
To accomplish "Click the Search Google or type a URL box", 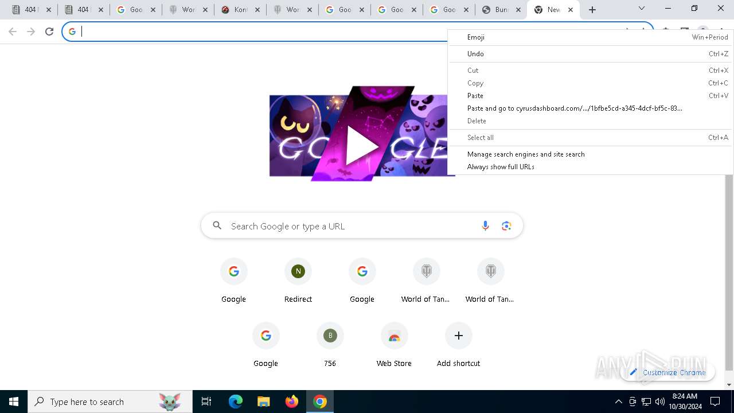I will click(362, 226).
